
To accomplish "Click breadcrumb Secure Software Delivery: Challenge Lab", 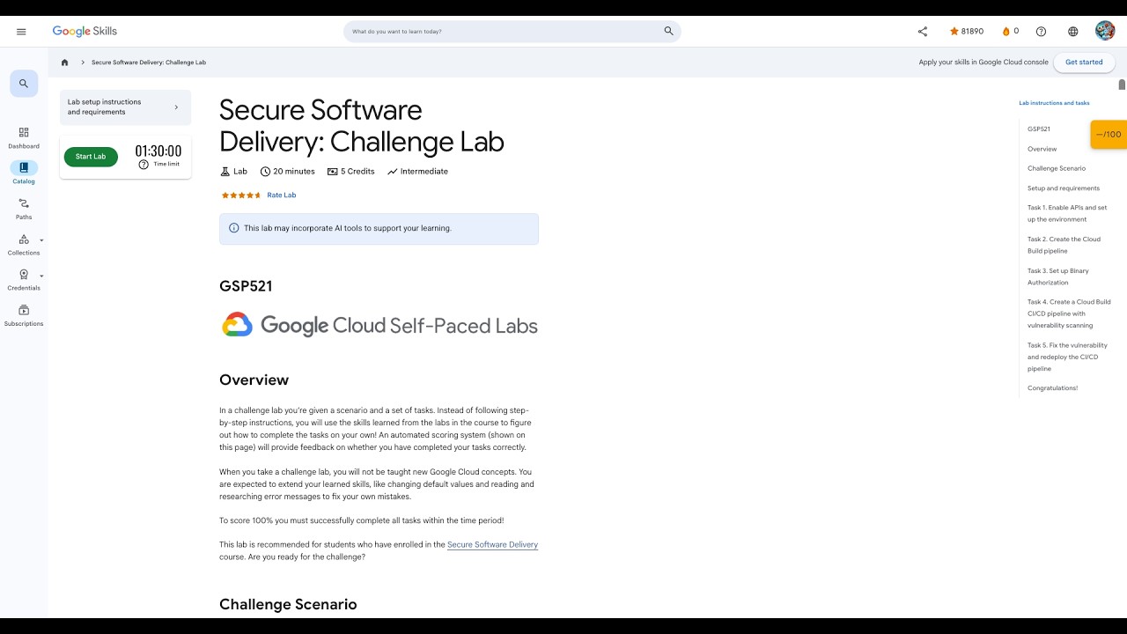I will click(149, 63).
